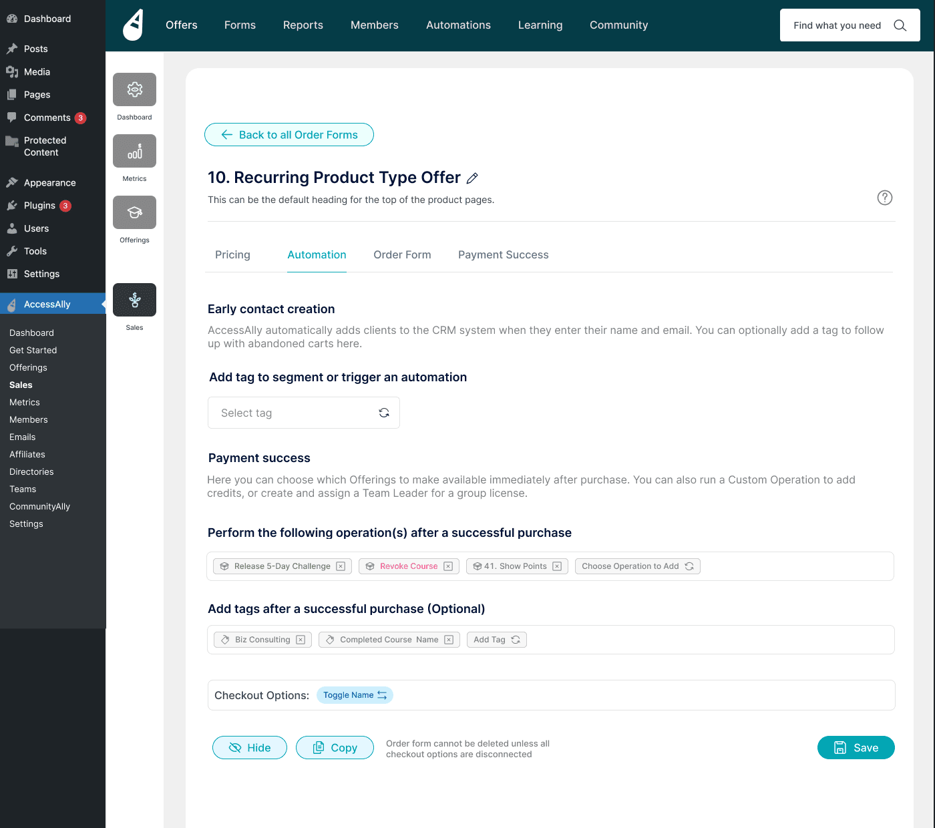
Task: Click the AccessAlly logo in the top bar
Action: pyautogui.click(x=134, y=25)
